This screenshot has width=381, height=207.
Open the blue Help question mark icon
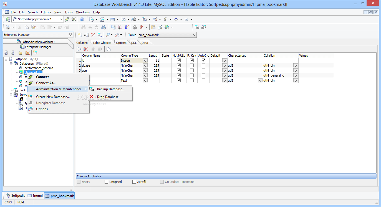click(x=82, y=19)
